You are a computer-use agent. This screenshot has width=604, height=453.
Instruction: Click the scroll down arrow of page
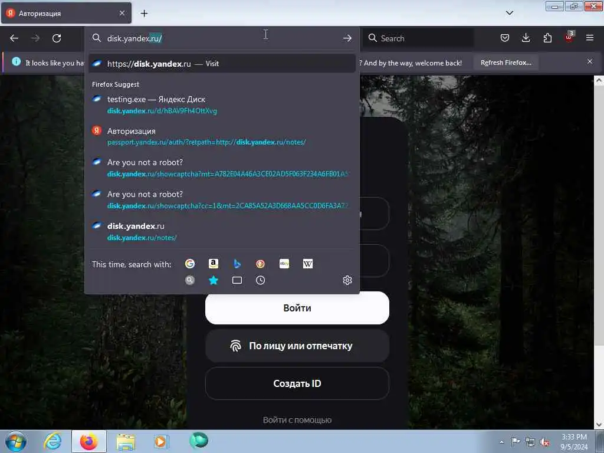[599, 425]
